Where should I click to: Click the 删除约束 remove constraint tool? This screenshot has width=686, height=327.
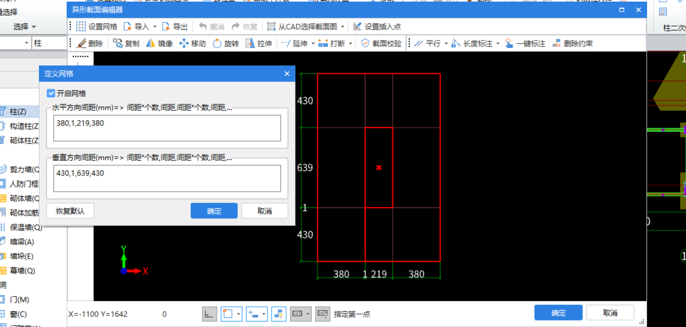(x=572, y=43)
